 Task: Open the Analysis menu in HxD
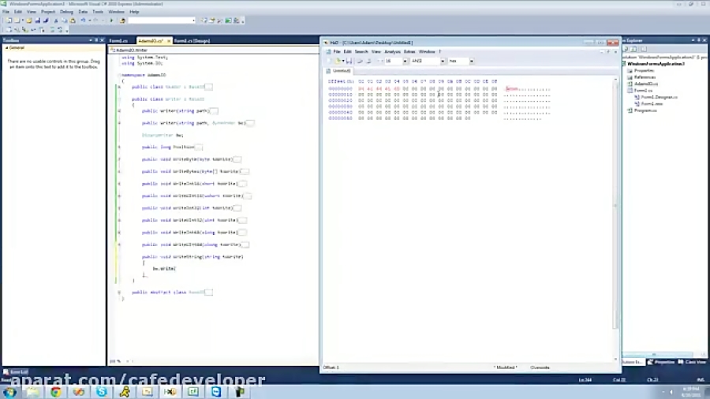click(x=392, y=51)
